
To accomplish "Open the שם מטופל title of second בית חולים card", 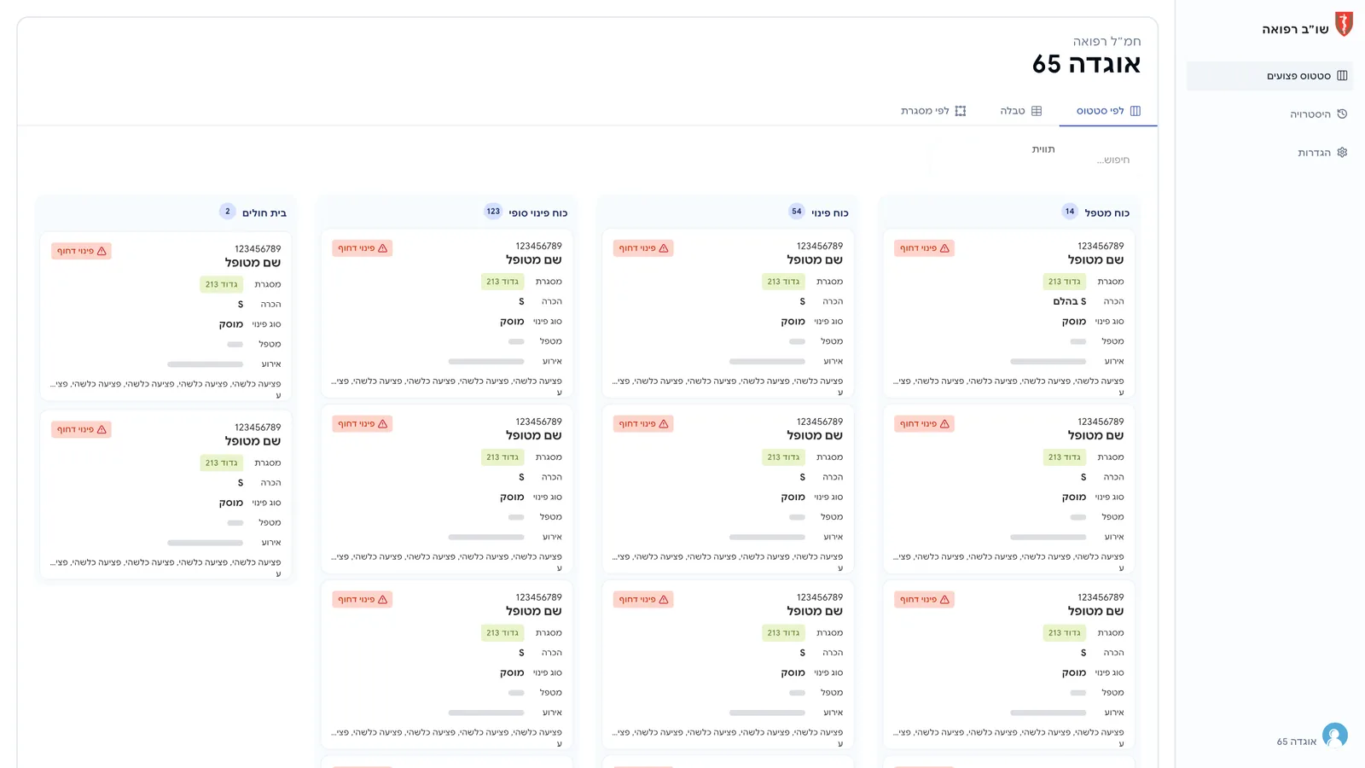I will click(x=253, y=441).
